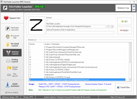137x99 pixels.
Task: Click the Gesture column header
Action: pos(32,44)
